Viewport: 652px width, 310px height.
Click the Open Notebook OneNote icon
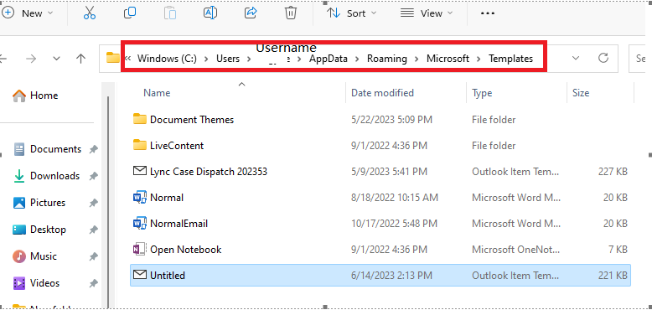click(140, 249)
